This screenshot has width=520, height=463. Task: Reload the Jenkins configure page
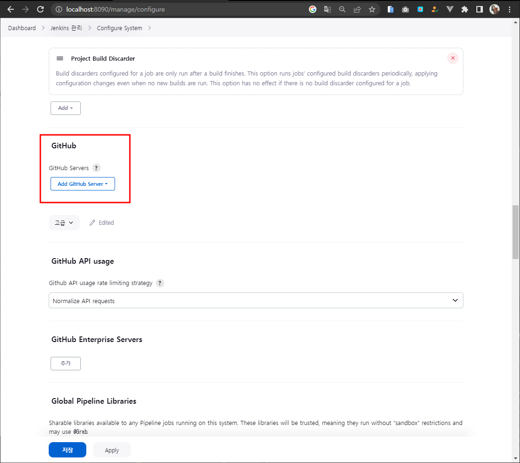(40, 9)
